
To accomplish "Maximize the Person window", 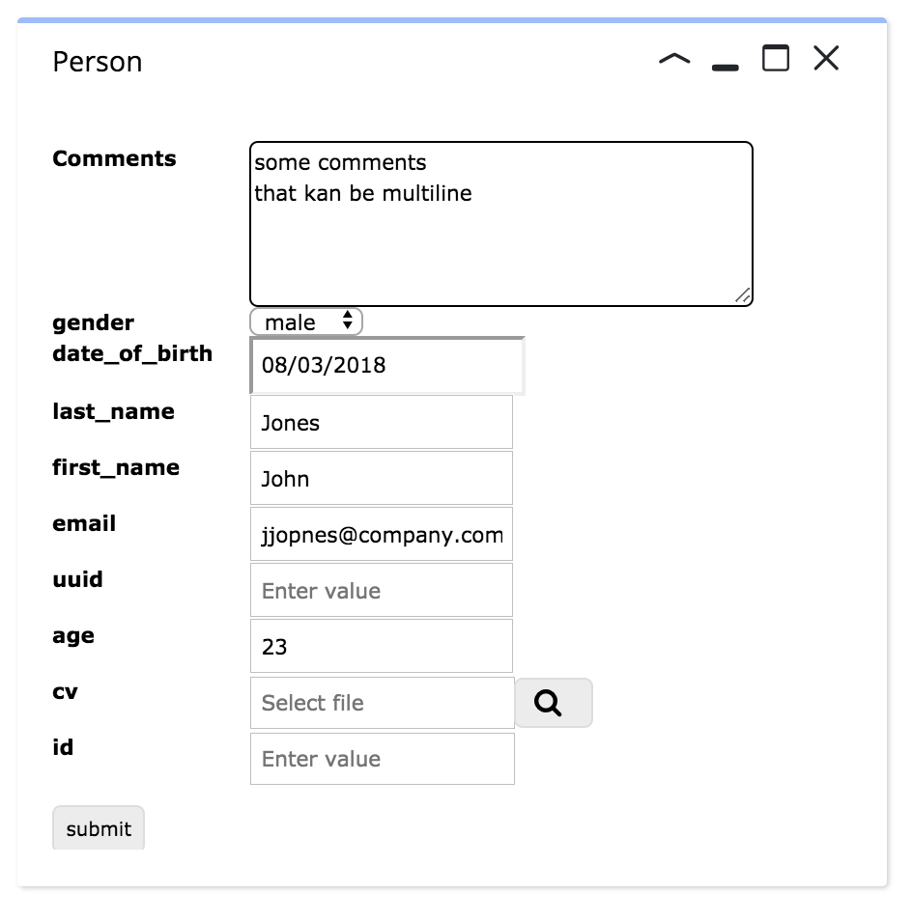I will click(775, 58).
